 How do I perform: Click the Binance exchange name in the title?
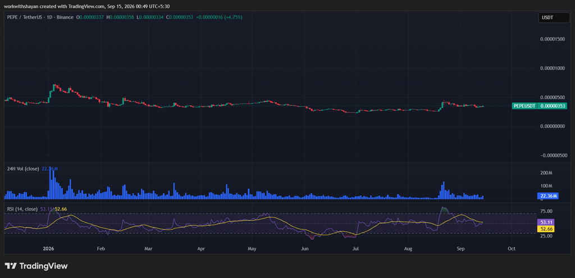tap(64, 17)
